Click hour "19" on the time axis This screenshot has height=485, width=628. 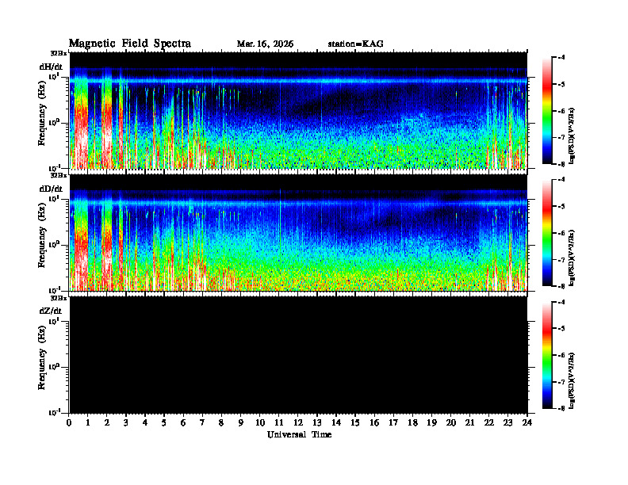(x=431, y=423)
